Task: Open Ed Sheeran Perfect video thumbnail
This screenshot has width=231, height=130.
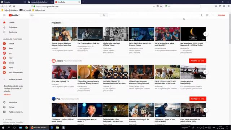Action: click(x=64, y=110)
